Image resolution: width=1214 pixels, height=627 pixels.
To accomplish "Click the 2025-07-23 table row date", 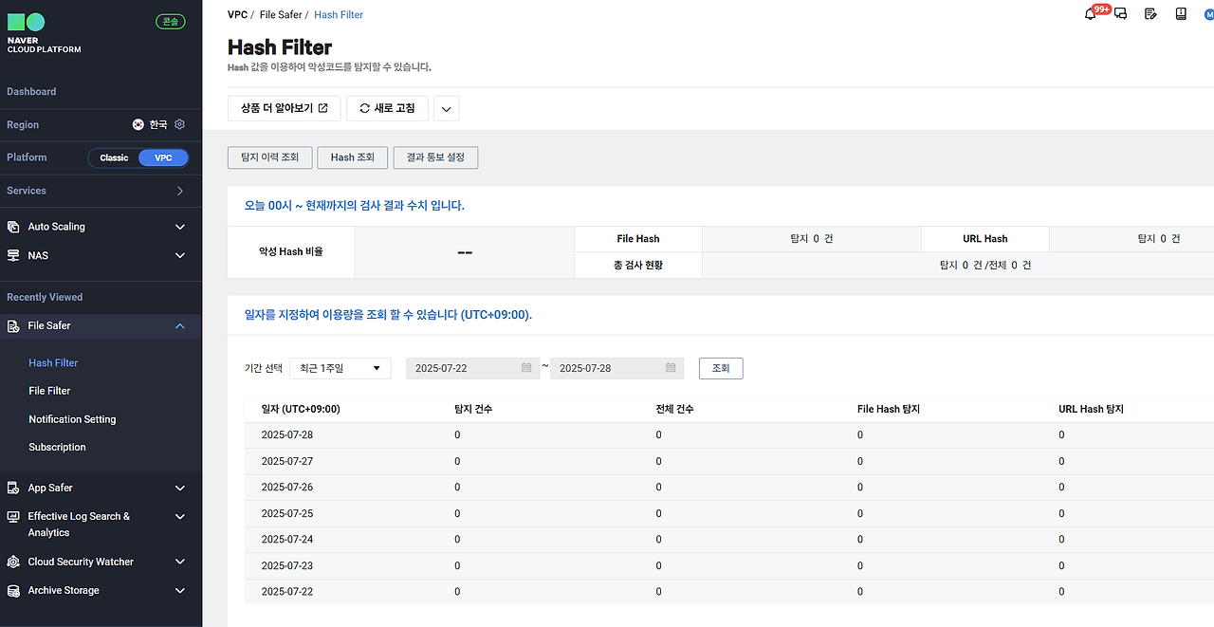I will click(x=286, y=565).
